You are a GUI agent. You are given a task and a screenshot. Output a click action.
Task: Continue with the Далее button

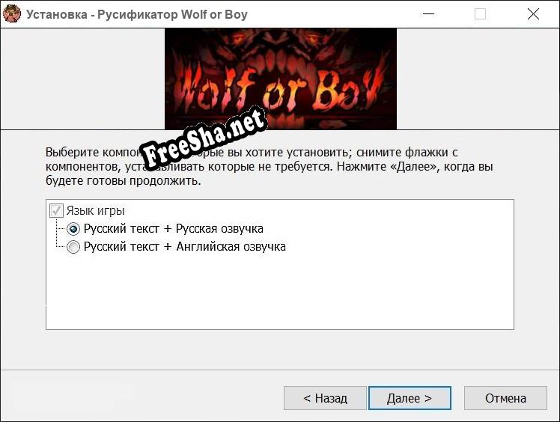click(x=410, y=398)
